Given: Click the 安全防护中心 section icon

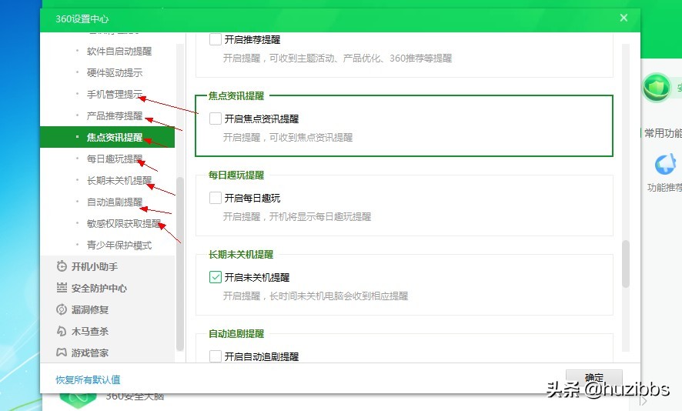Looking at the screenshot, I should click(62, 288).
